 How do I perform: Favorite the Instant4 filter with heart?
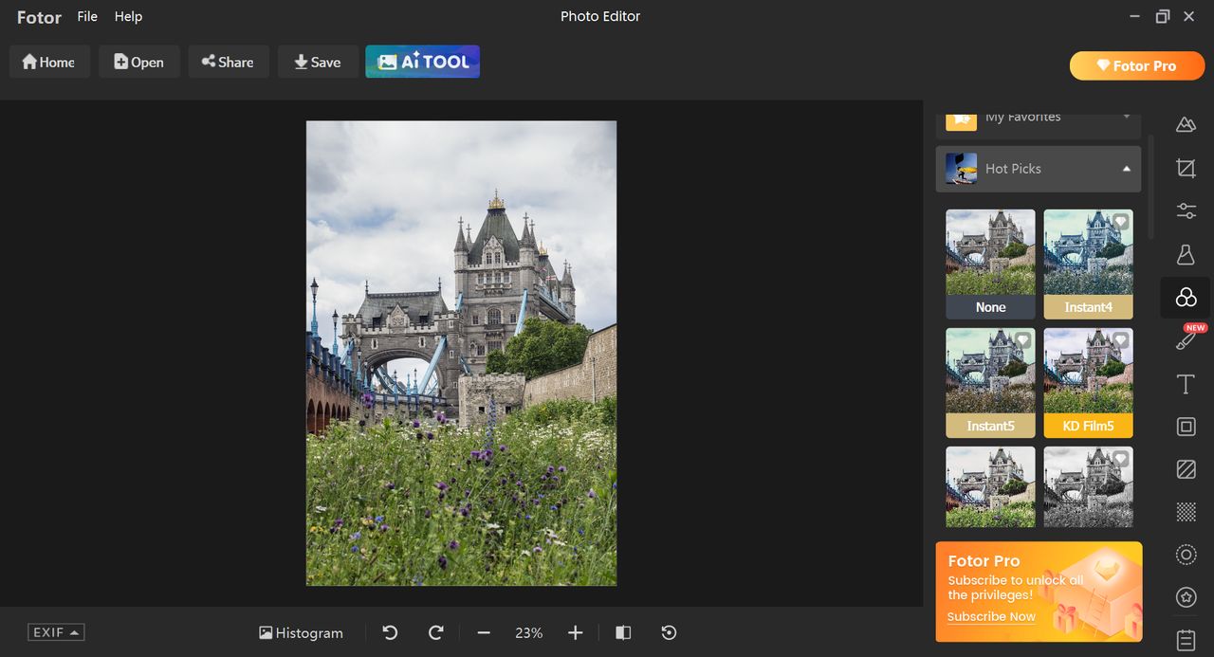coord(1120,222)
